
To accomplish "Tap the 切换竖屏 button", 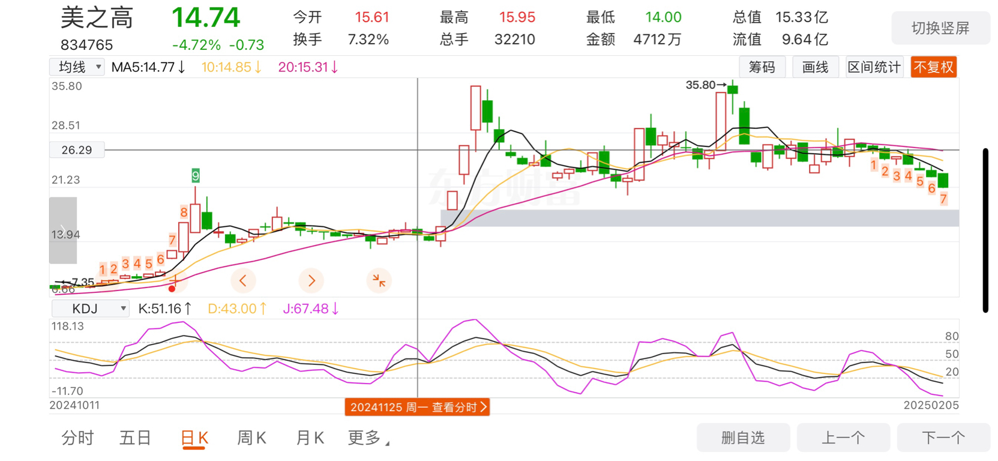I will pyautogui.click(x=940, y=28).
